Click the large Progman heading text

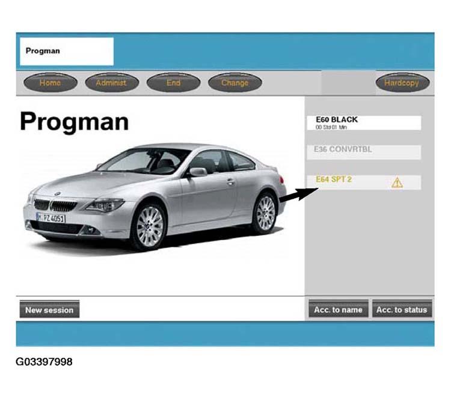(x=74, y=122)
